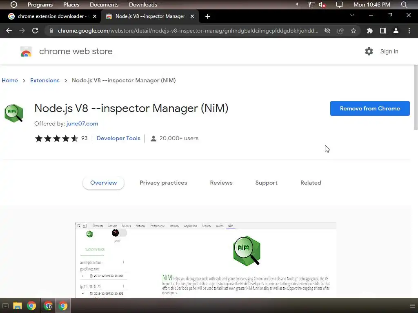Viewport: 418px width, 313px height.
Task: Click the crossed-eye tracking icon in address bar
Action: click(327, 31)
